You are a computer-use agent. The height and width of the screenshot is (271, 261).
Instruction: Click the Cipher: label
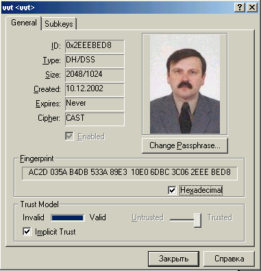(49, 119)
